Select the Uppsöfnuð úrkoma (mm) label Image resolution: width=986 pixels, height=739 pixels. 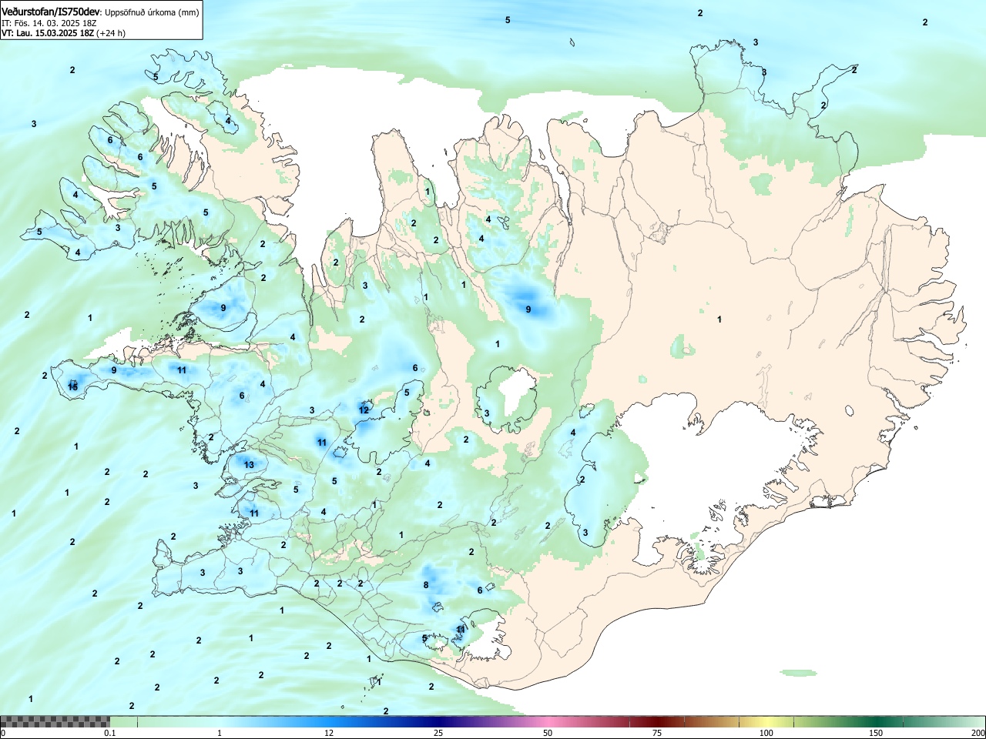tap(152, 12)
